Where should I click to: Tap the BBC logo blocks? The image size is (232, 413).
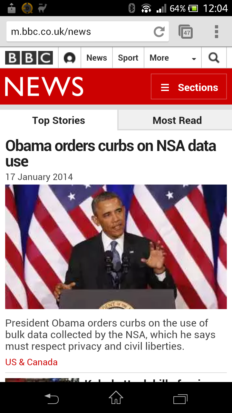29,58
